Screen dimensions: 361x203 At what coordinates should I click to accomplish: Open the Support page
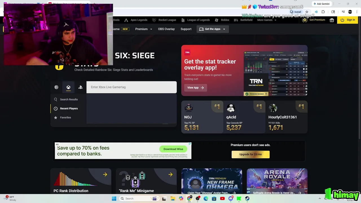pos(186,29)
